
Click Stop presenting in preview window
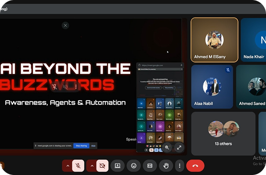(169, 87)
